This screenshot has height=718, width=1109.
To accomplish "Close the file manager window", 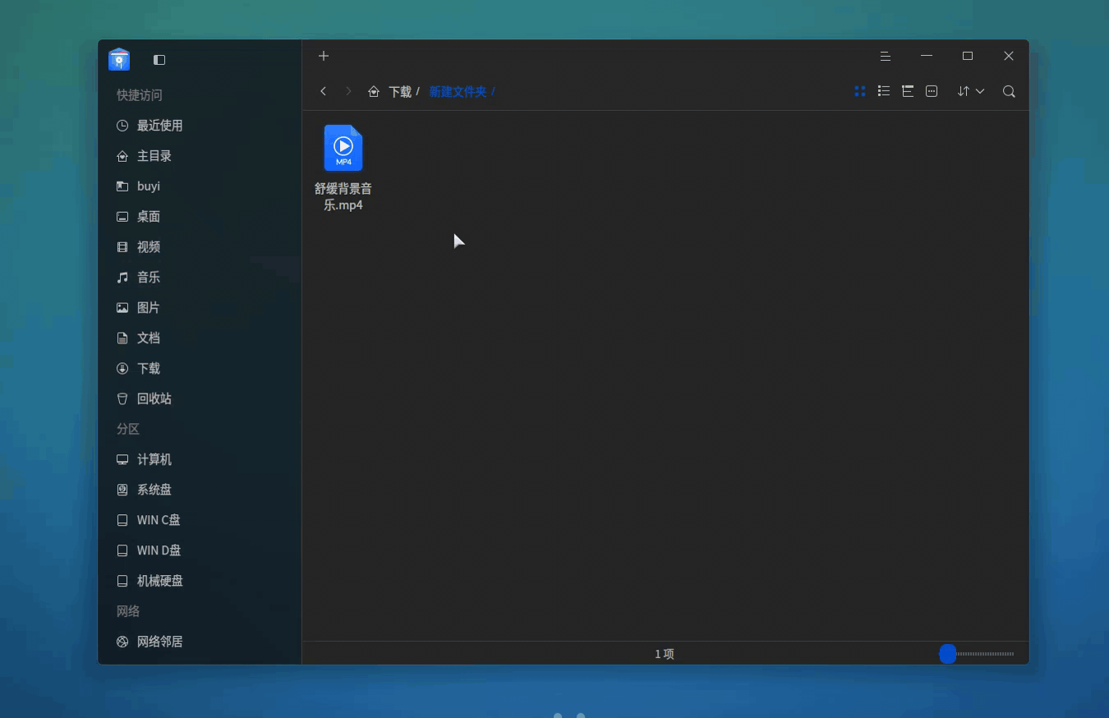I will coord(1009,56).
